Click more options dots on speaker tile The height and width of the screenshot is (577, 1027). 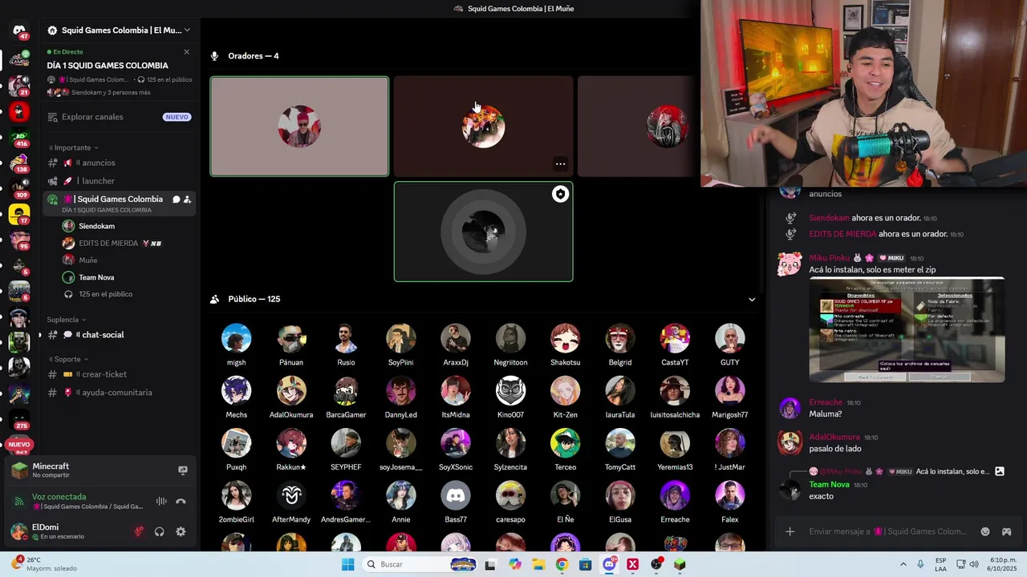point(560,164)
